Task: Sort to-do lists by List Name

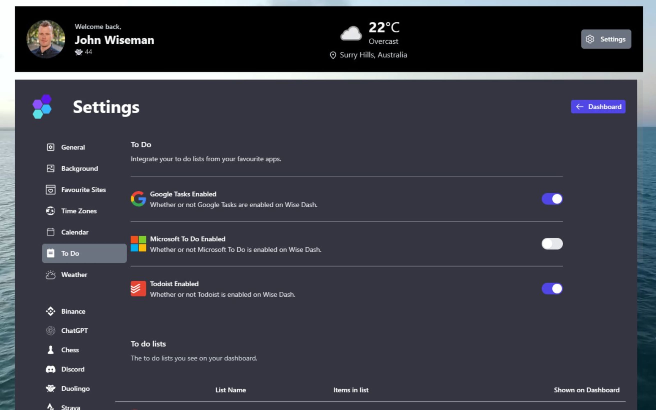Action: (230, 390)
